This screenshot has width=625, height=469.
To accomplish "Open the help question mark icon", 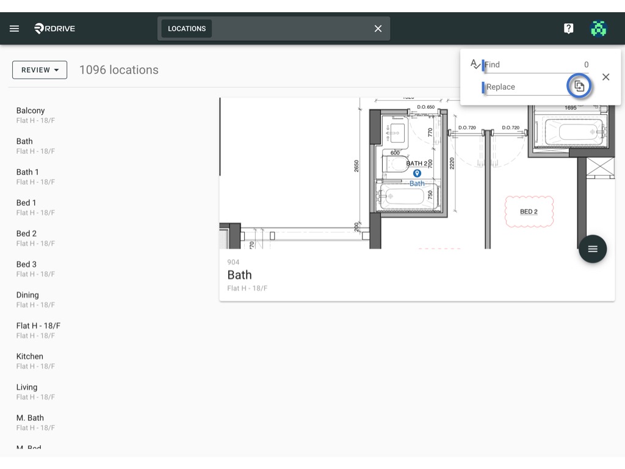I will point(568,29).
